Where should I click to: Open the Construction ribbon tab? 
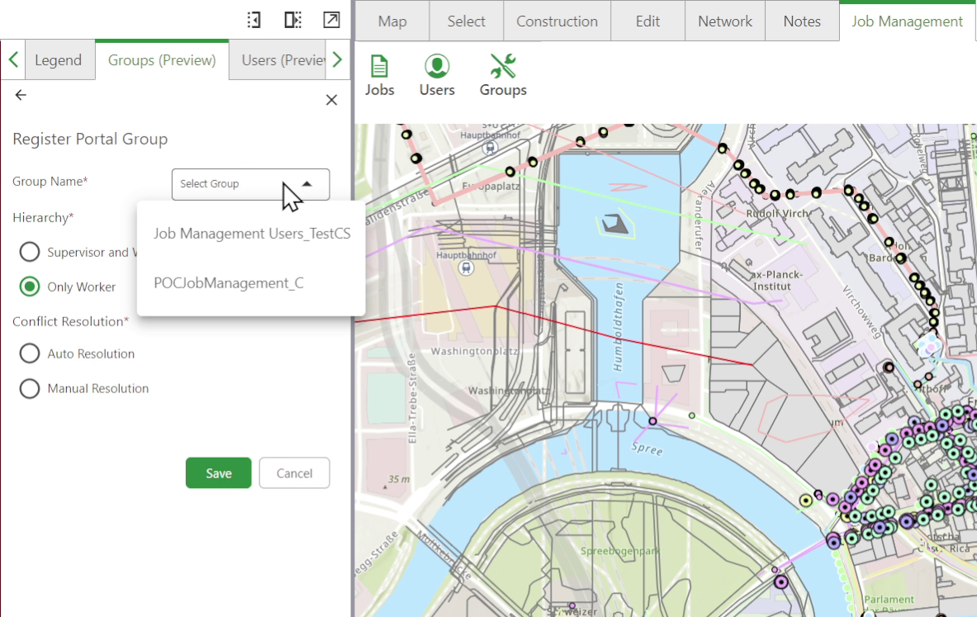click(557, 21)
